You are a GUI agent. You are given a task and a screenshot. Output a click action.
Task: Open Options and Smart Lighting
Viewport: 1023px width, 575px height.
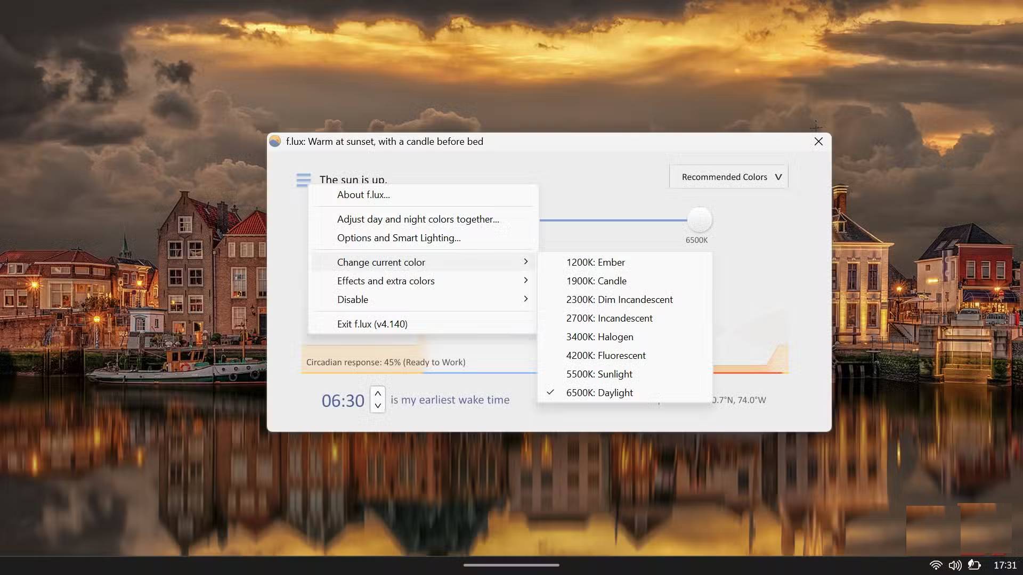pos(399,237)
